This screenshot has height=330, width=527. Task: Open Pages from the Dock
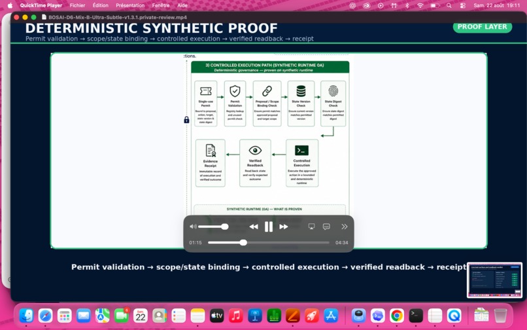pyautogui.click(x=293, y=316)
